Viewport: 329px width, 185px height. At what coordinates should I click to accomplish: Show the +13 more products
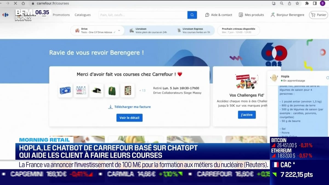(142, 90)
